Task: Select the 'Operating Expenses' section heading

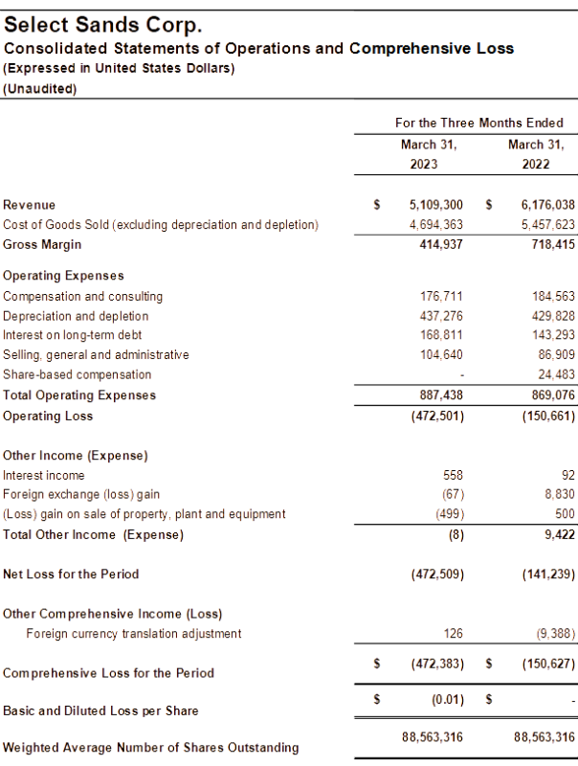Action: pos(63,276)
